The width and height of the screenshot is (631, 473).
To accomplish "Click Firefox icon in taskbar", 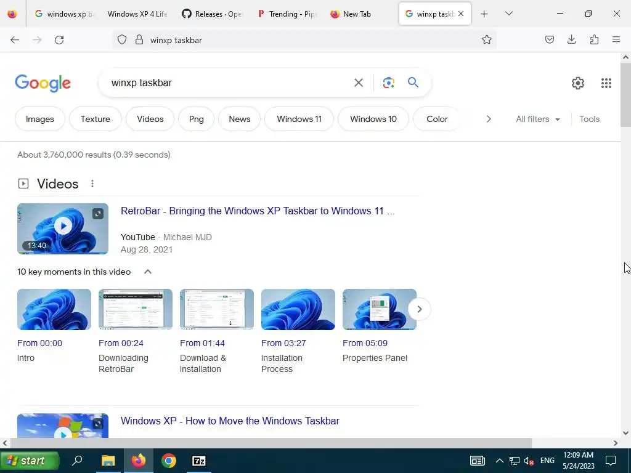I will 139,461.
